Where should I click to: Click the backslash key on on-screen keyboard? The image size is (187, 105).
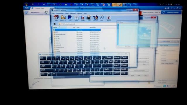click(106, 62)
